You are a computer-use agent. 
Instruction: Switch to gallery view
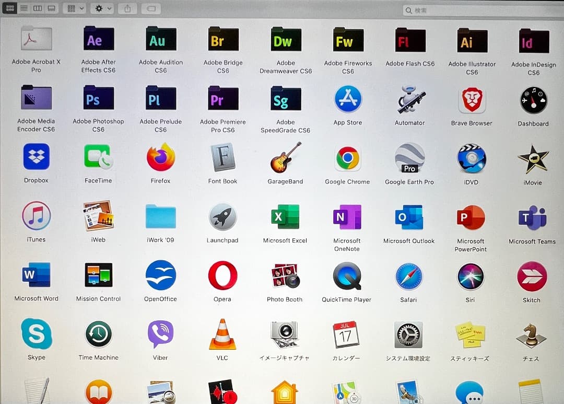coord(51,8)
